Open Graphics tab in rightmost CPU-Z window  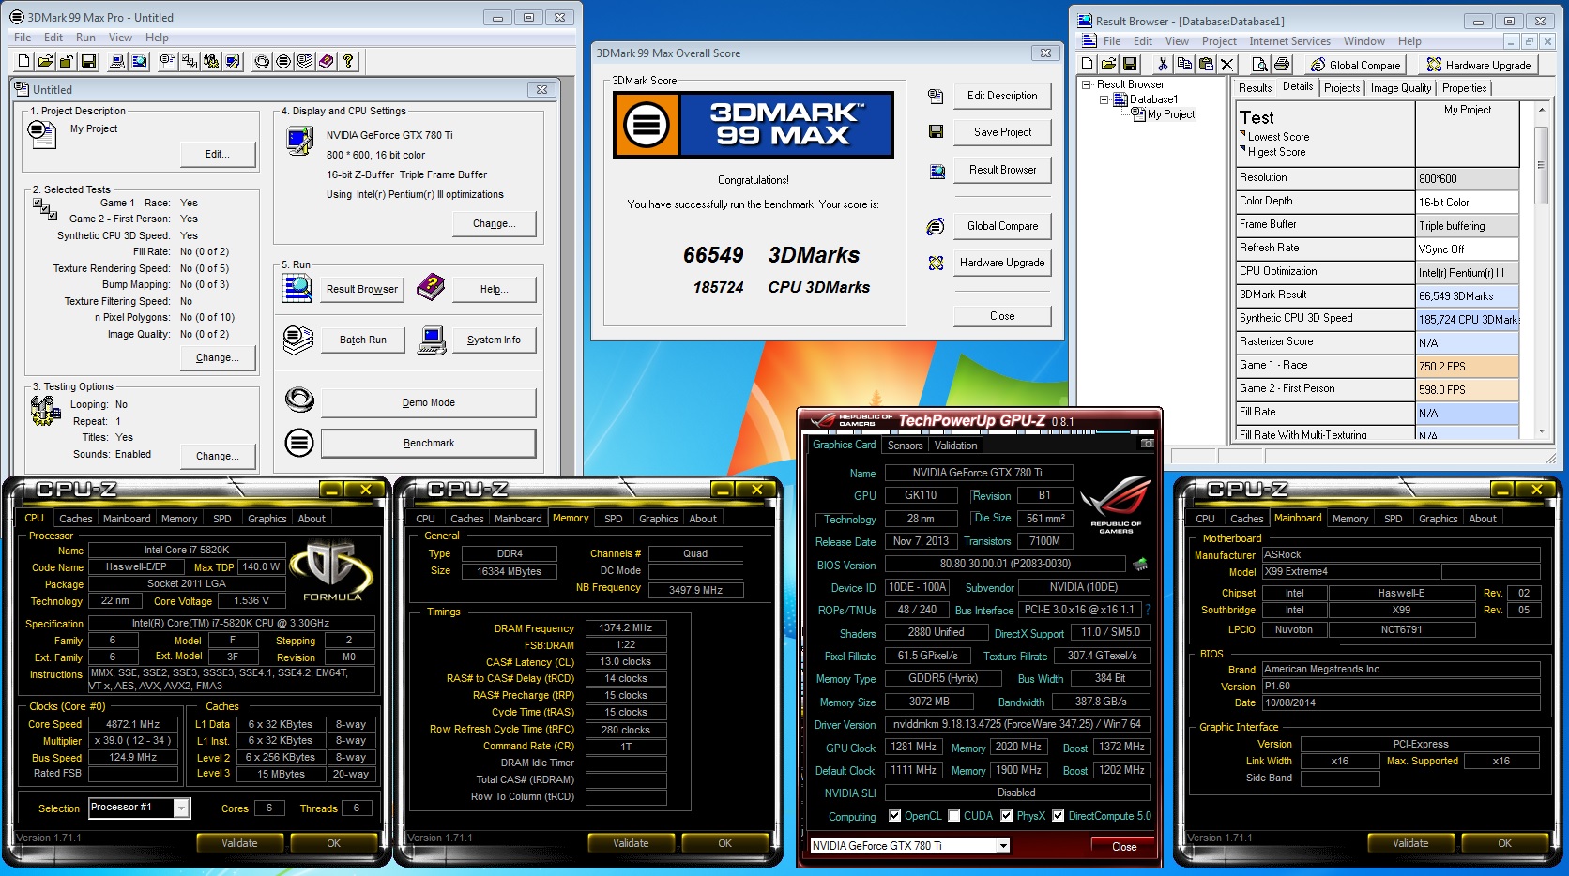1438,519
